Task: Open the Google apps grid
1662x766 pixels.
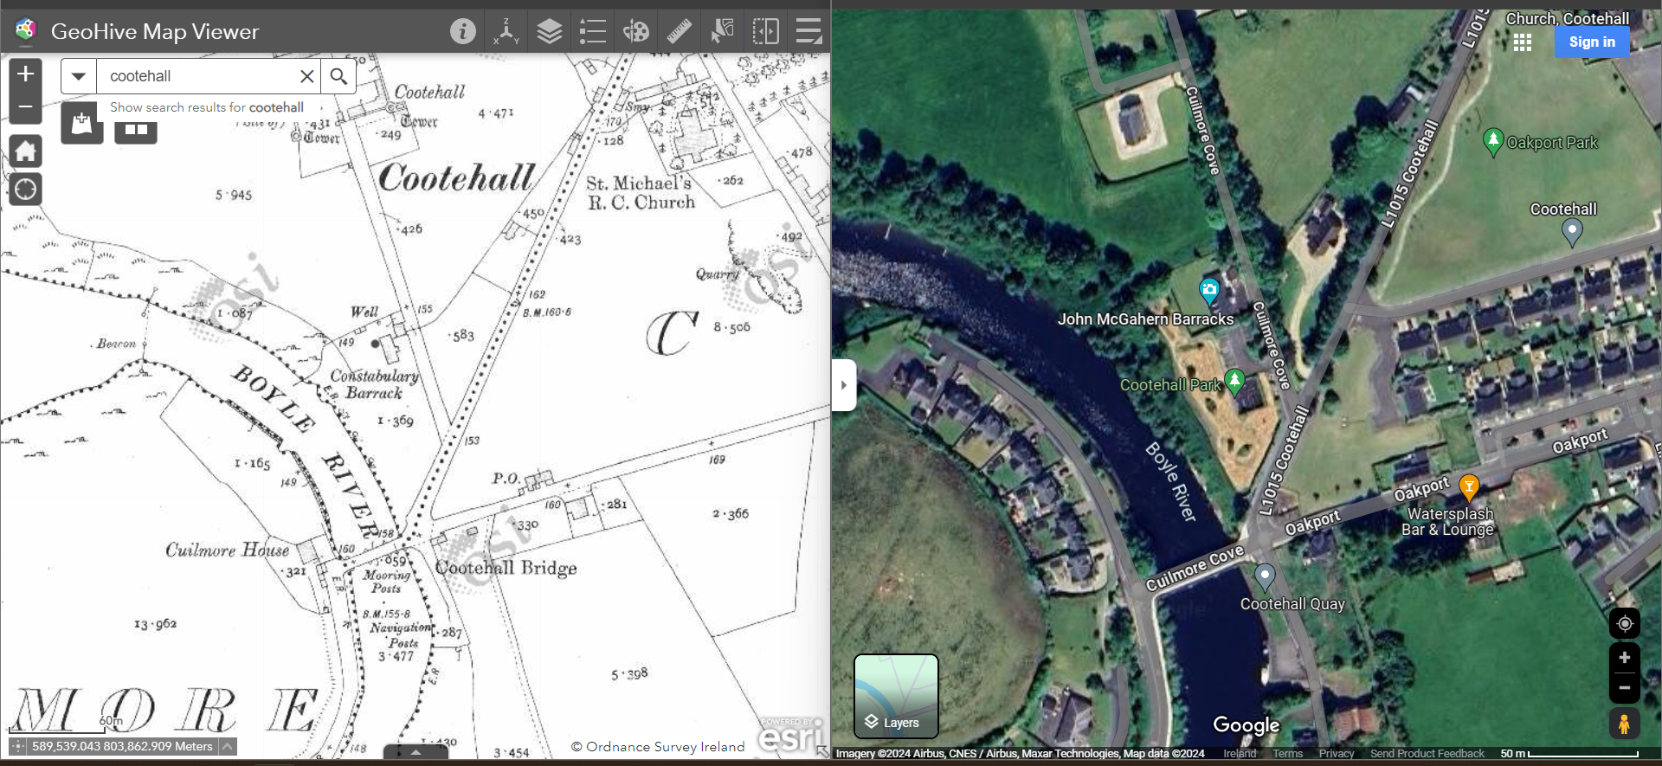Action: [1523, 42]
